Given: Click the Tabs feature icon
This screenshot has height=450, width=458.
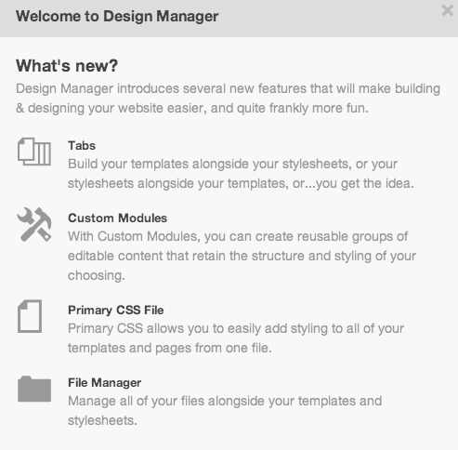Looking at the screenshot, I should point(34,152).
